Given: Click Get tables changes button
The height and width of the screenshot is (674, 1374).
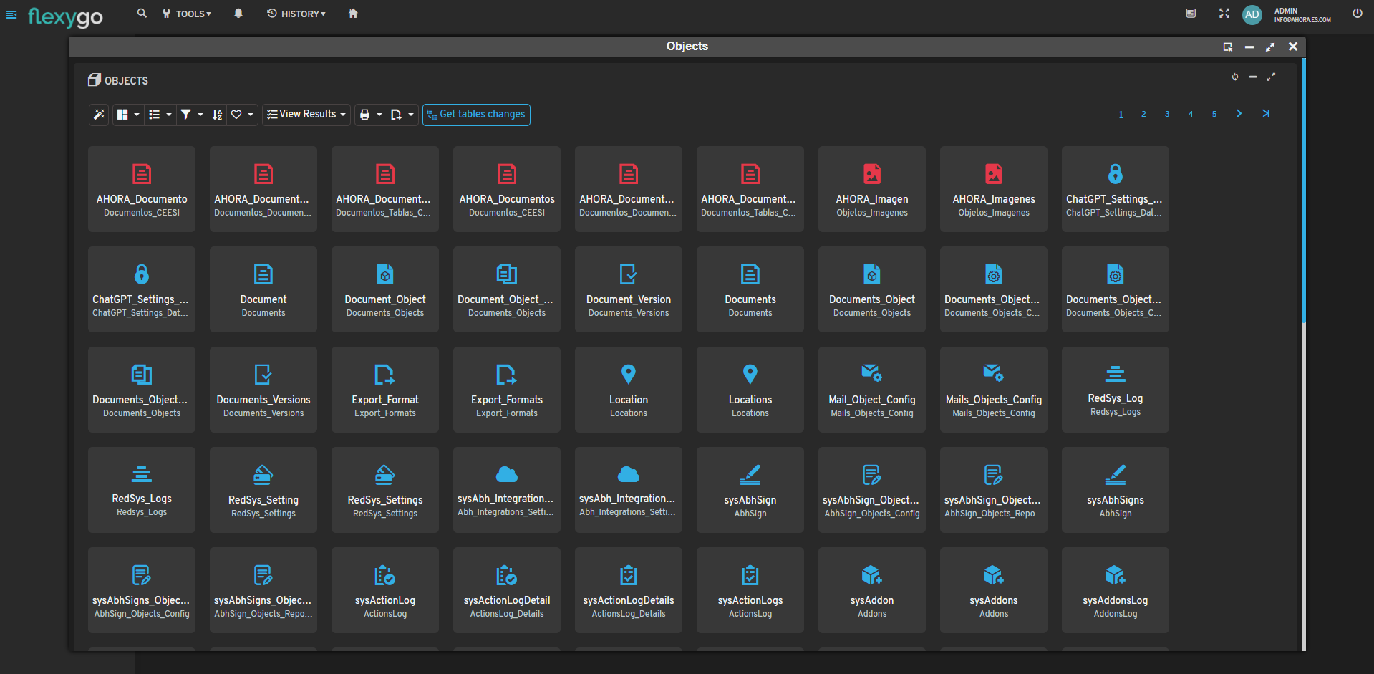Looking at the screenshot, I should pos(476,115).
